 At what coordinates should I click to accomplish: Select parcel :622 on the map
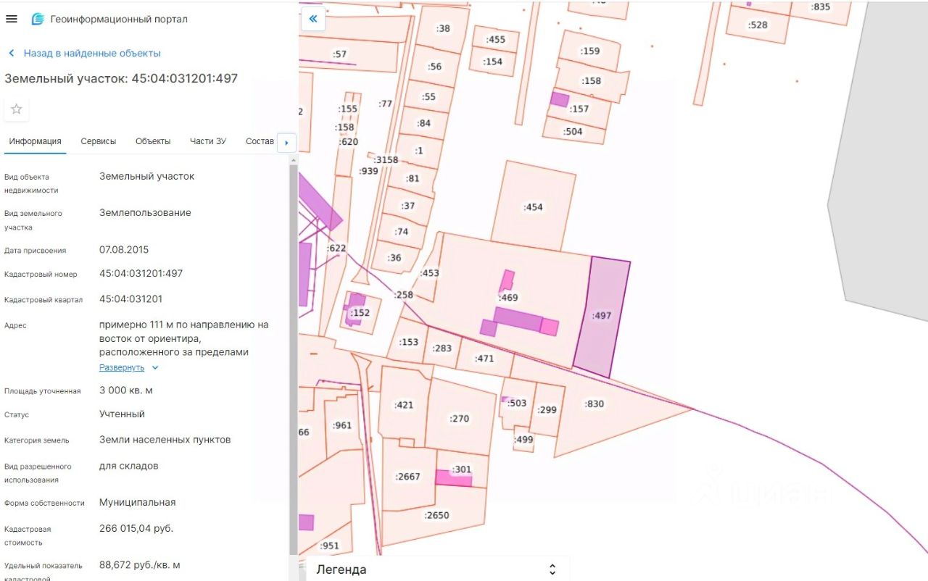(x=336, y=248)
